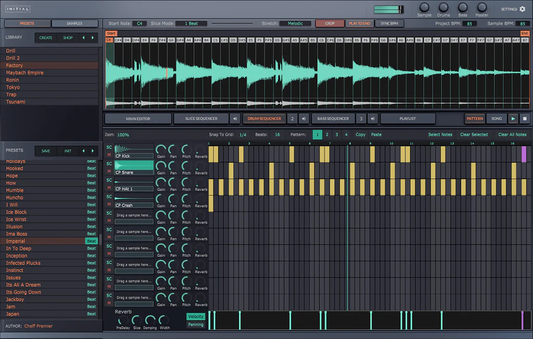Toggle Slice Sequencer speaker icon
This screenshot has height=339, width=533.
click(235, 119)
